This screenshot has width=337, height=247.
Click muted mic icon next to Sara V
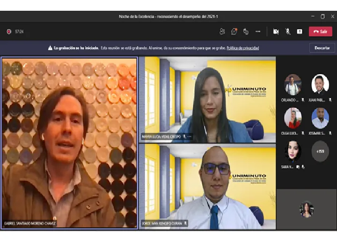(x=303, y=167)
